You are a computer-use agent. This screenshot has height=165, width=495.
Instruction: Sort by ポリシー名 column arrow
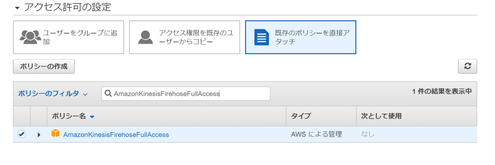[92, 117]
